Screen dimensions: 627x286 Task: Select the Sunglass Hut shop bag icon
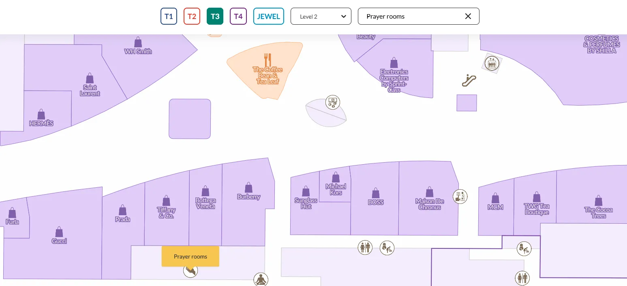(x=306, y=191)
